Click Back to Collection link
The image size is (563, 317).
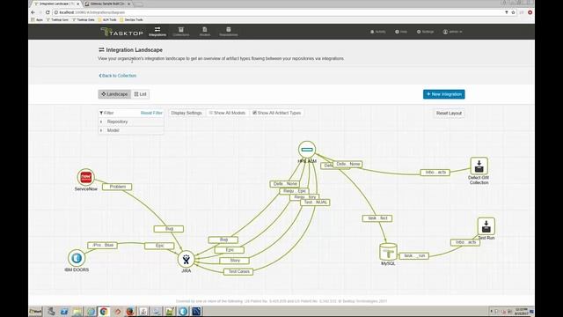coord(118,76)
